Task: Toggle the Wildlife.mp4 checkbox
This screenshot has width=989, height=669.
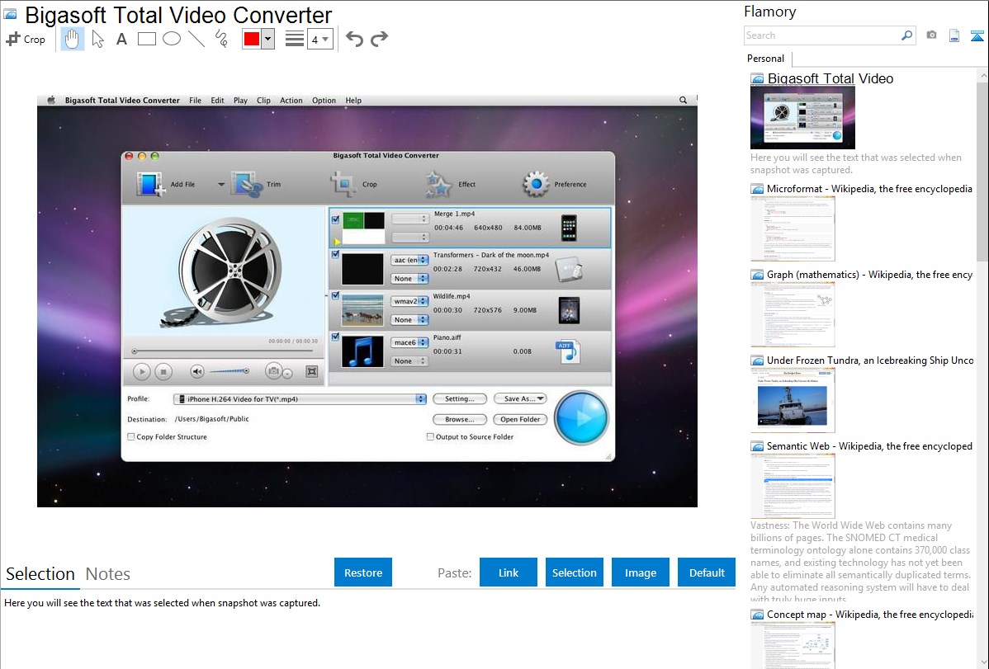Action: coord(335,295)
